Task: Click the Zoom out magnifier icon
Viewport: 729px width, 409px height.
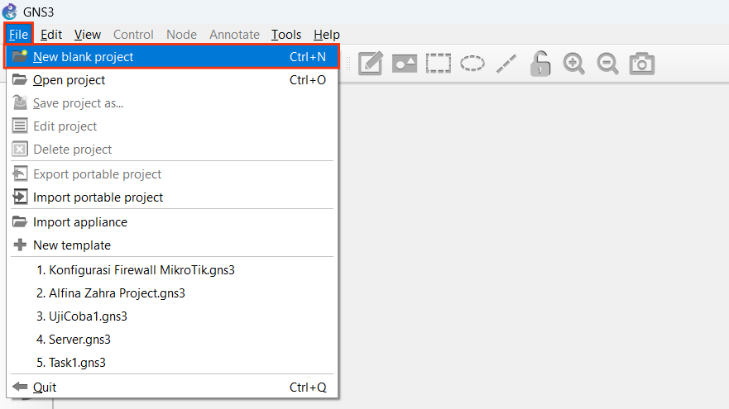Action: coord(608,64)
